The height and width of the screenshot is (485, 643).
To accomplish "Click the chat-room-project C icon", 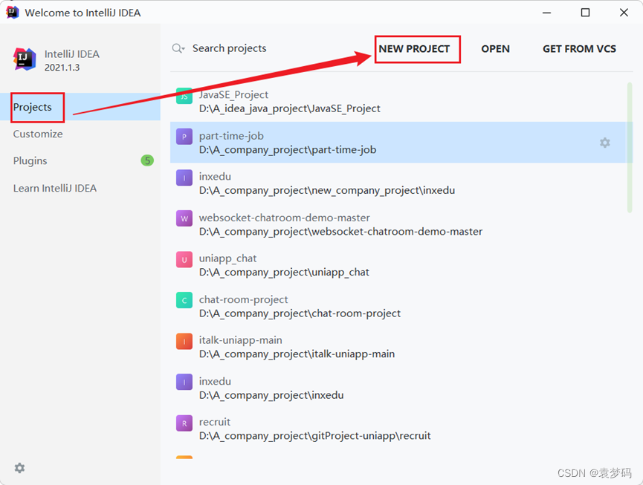I will coord(184,300).
